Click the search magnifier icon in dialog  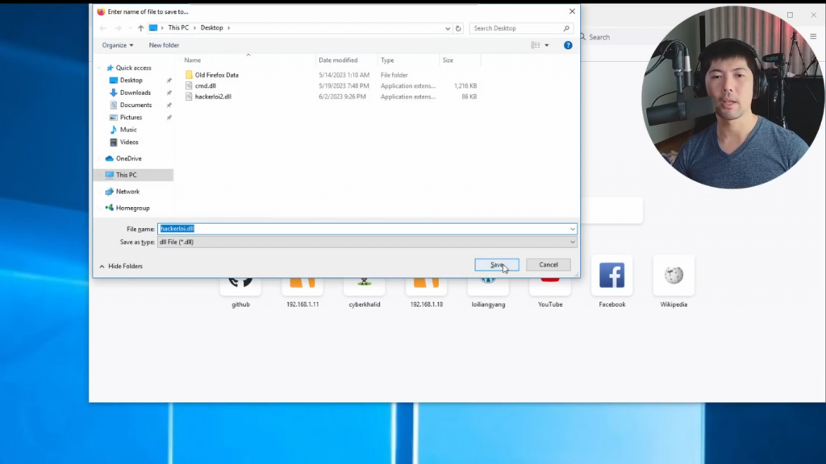point(566,28)
